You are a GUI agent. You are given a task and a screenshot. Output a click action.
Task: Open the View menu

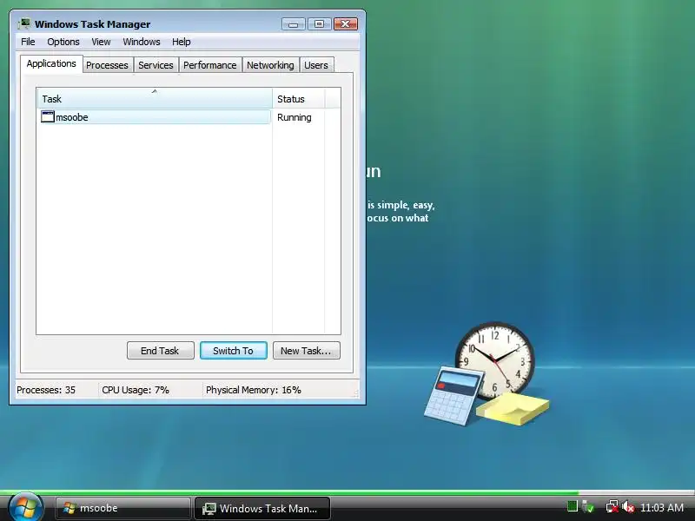pyautogui.click(x=101, y=42)
